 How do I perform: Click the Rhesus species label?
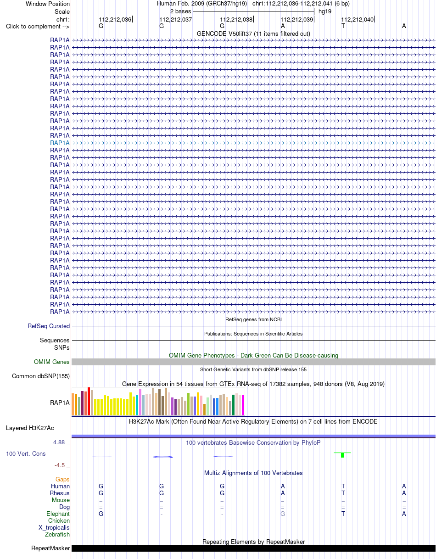(60, 493)
